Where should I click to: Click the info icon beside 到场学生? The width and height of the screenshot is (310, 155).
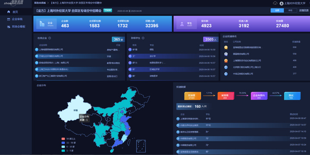click(x=143, y=38)
